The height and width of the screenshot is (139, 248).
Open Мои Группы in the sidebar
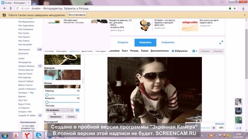pyautogui.click(x=24, y=33)
